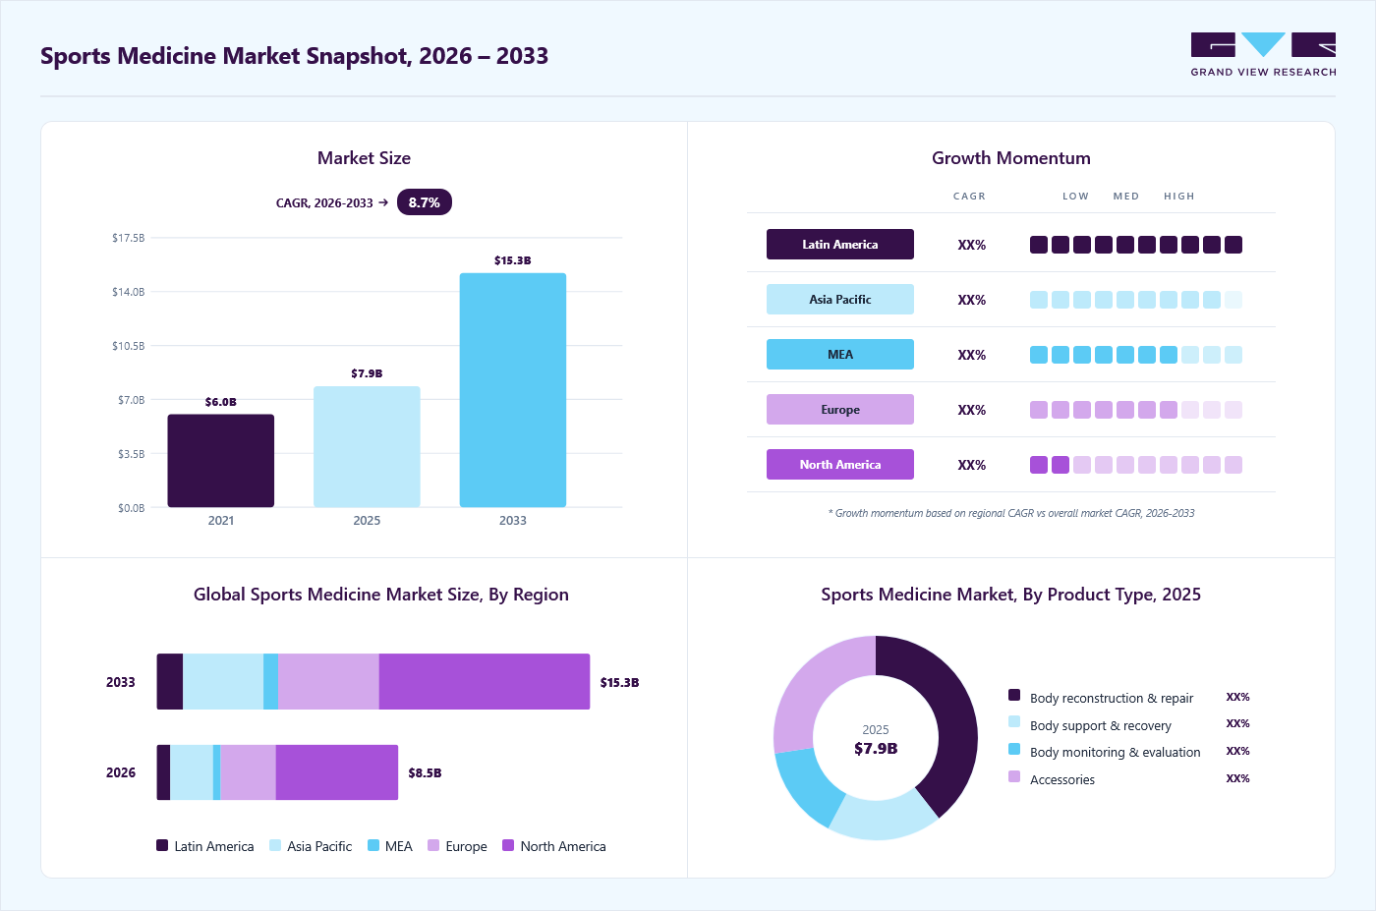Click the $7.9B donut center value
The width and height of the screenshot is (1376, 911).
pyautogui.click(x=876, y=749)
